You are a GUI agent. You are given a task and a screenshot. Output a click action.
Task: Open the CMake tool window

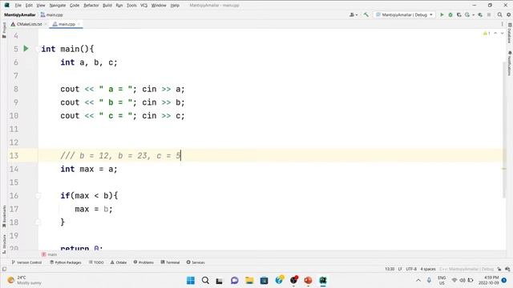(x=119, y=262)
